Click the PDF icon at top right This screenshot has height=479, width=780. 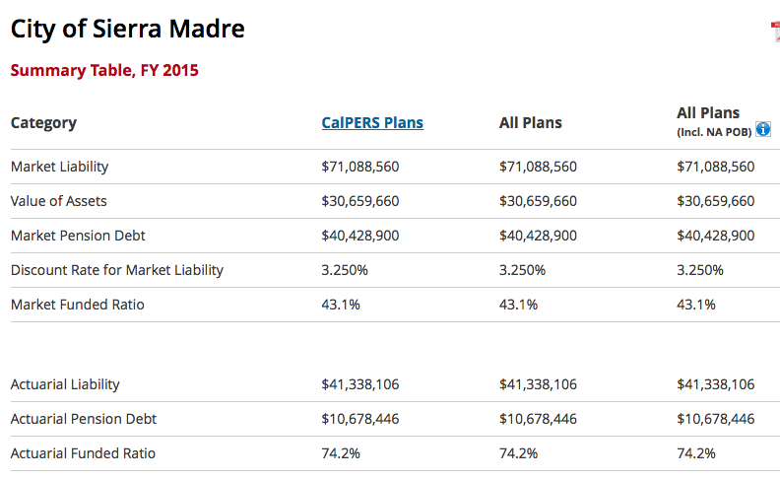coord(775,32)
